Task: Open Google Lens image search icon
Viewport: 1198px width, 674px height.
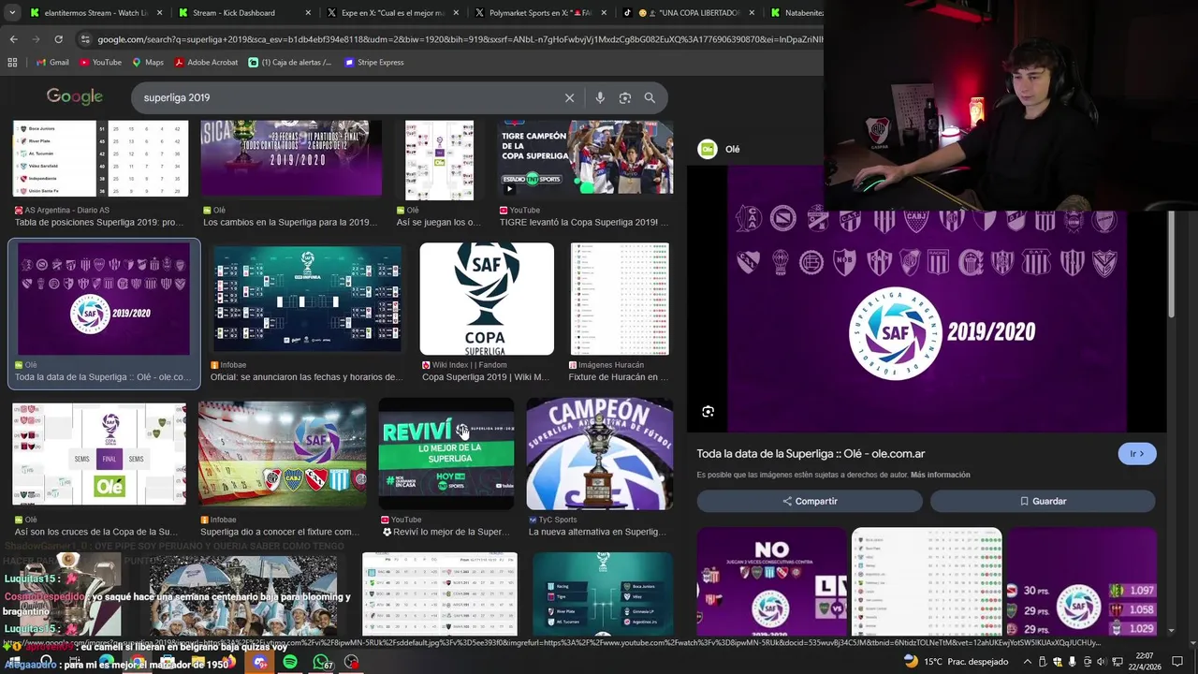Action: tap(624, 97)
